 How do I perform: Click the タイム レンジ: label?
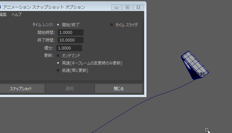click(x=43, y=25)
